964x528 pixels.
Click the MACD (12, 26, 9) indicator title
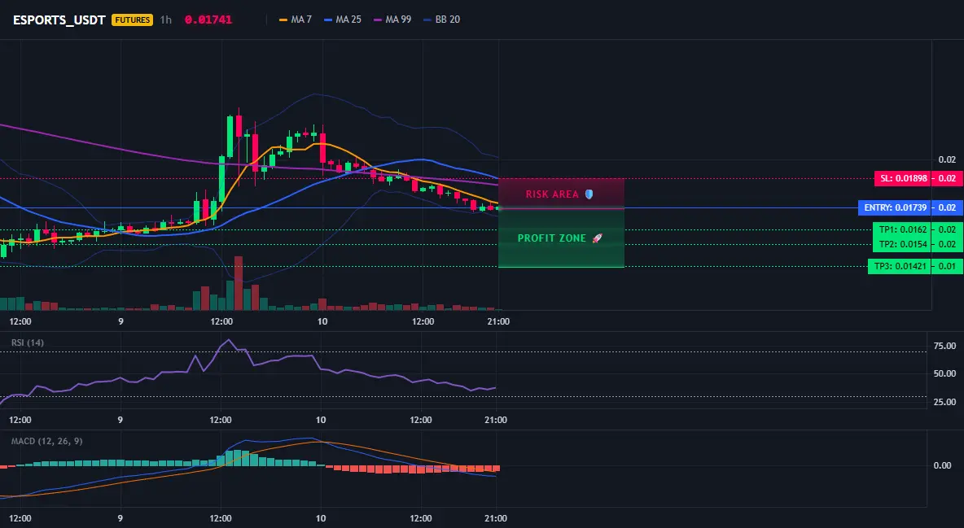pos(46,441)
